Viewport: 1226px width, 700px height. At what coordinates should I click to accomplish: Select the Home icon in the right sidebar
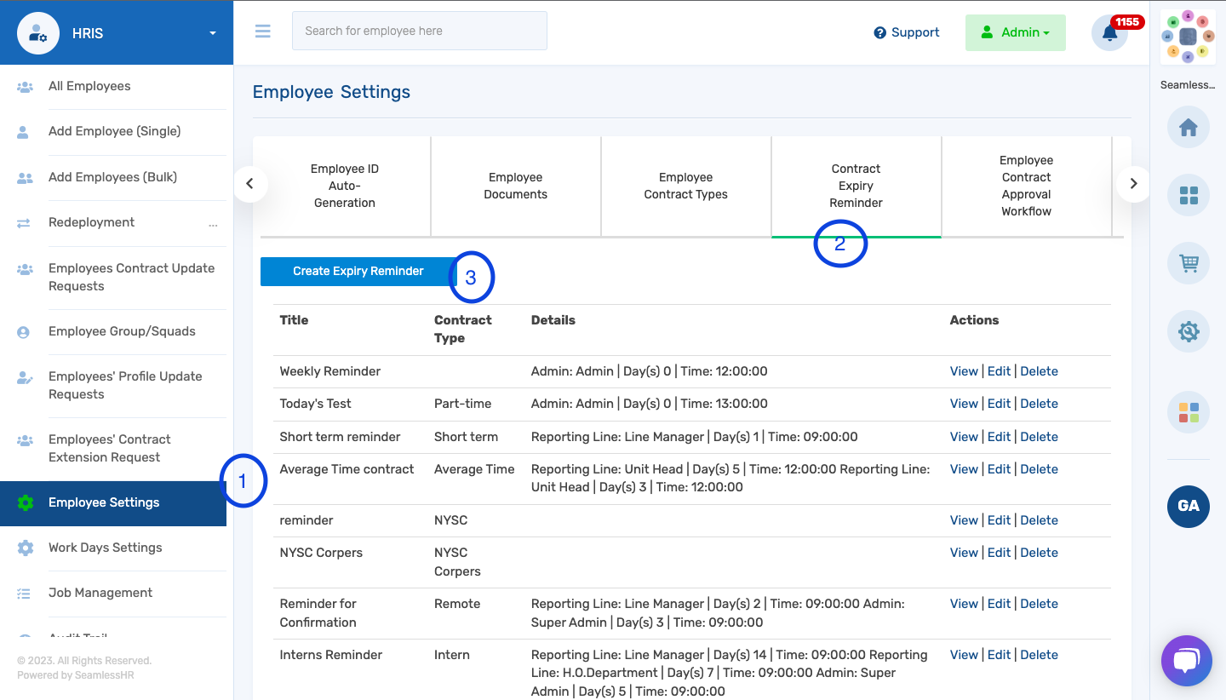1188,127
